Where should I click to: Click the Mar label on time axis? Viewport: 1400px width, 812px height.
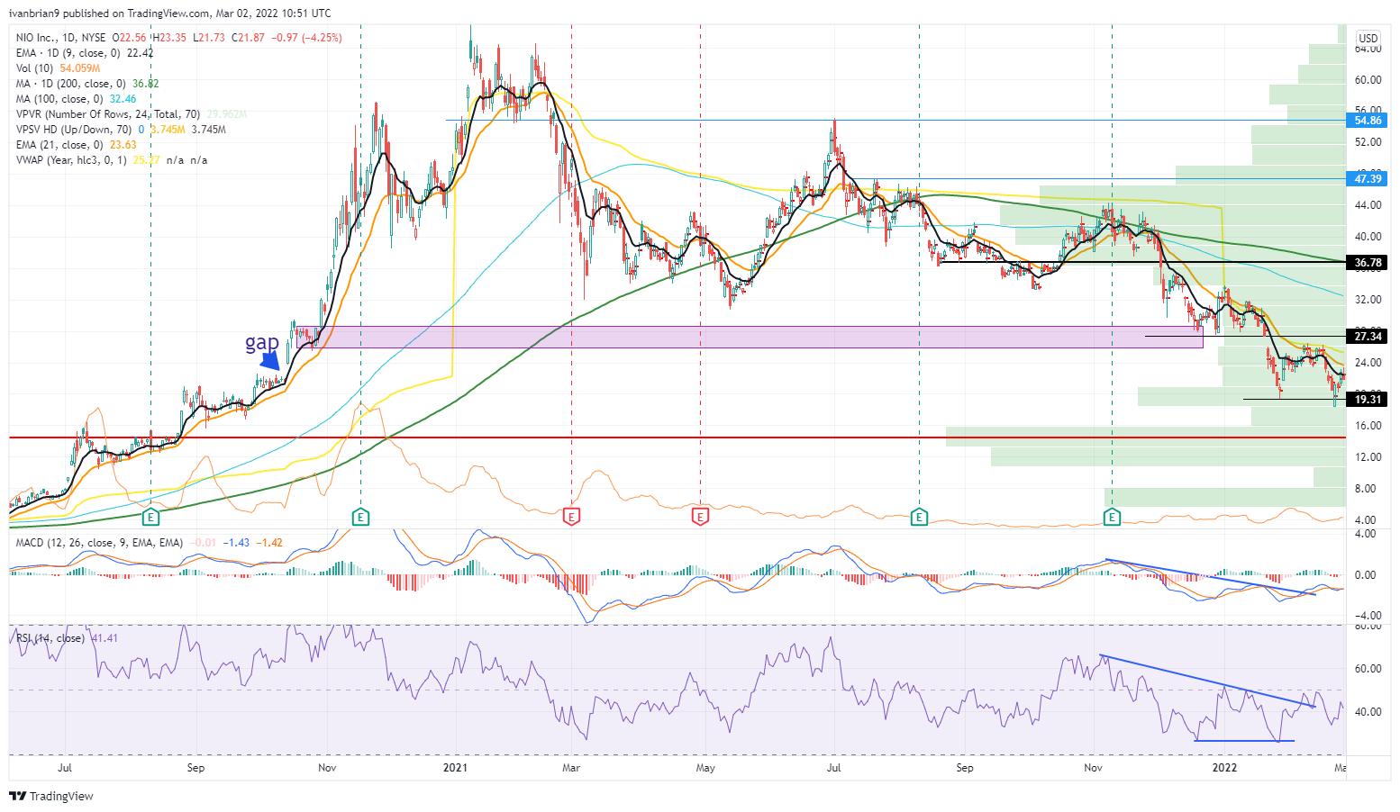pyautogui.click(x=570, y=768)
